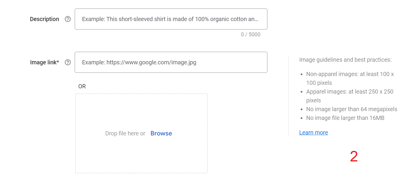Select the OR separator text
This screenshot has height=181, width=411.
coord(82,86)
